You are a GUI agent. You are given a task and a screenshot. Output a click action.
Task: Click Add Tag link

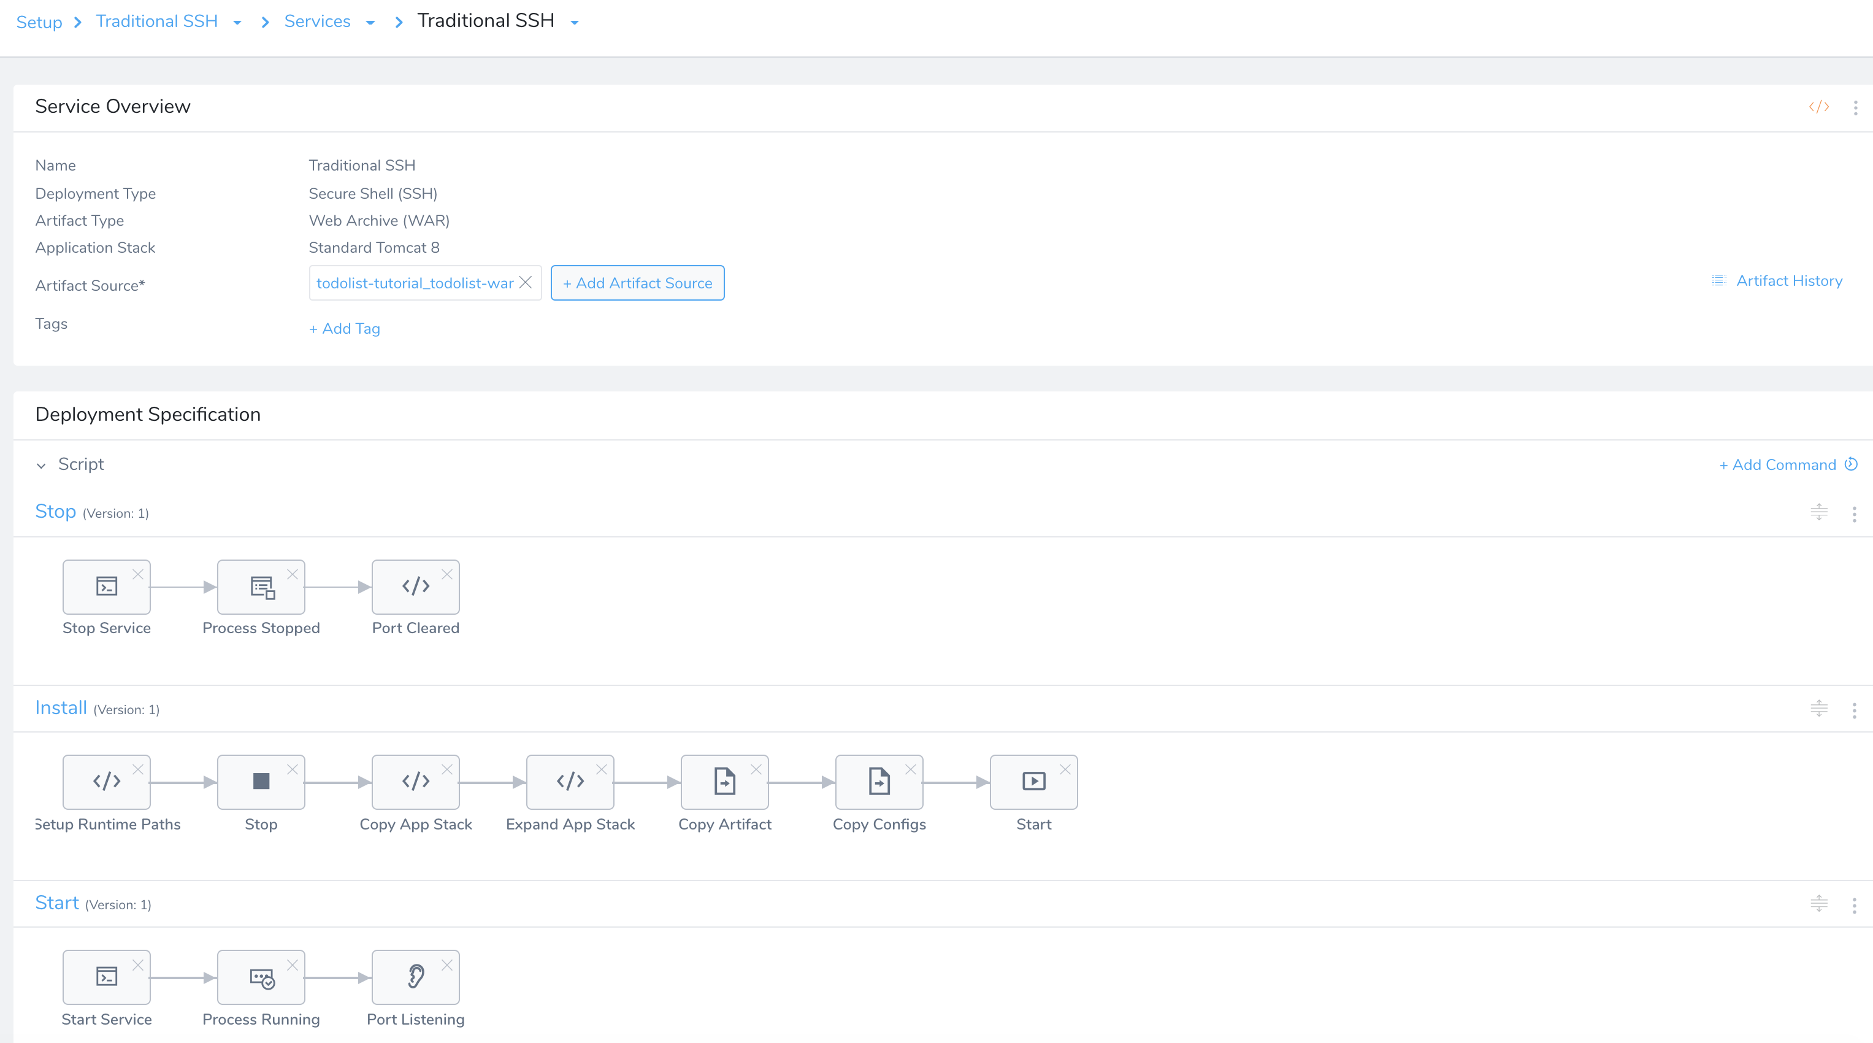click(345, 329)
